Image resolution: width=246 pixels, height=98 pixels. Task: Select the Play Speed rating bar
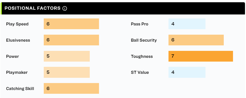point(71,24)
